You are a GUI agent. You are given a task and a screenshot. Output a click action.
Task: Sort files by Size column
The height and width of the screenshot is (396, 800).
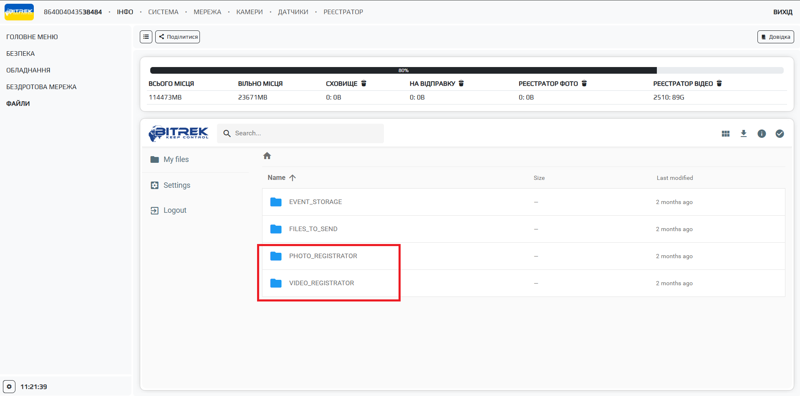539,178
